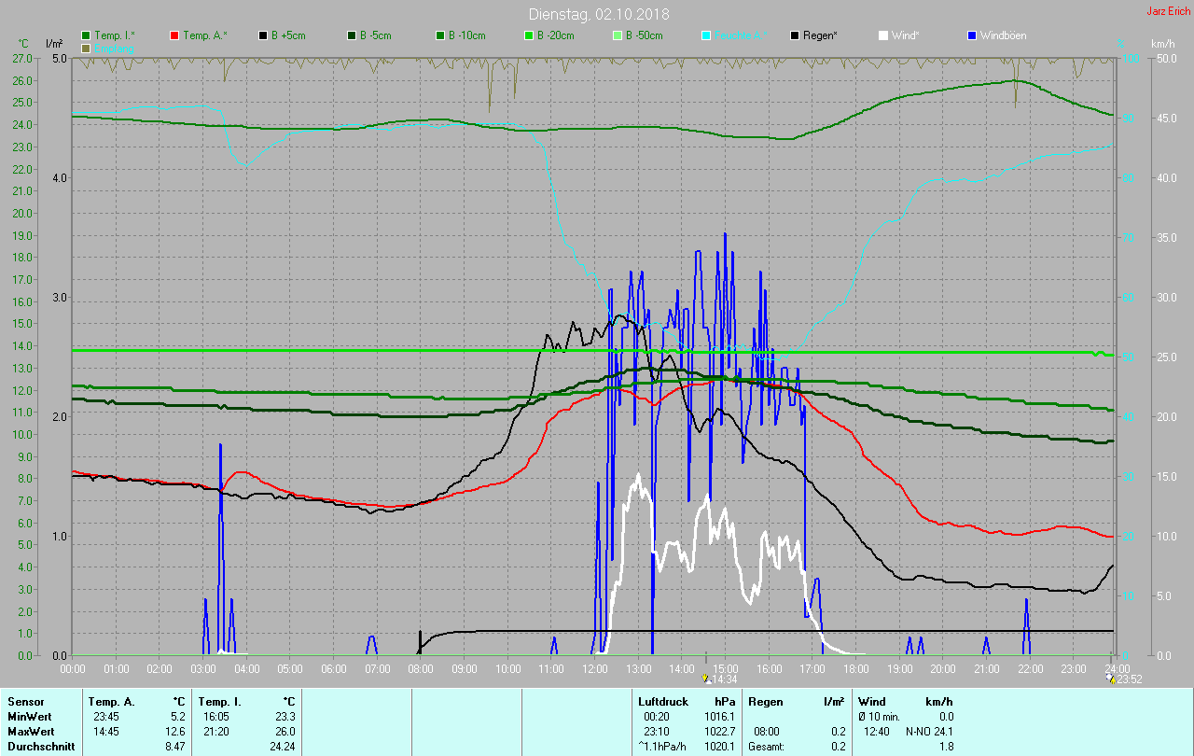
Task: Select the green Temp. I. legend swatch
Action: point(87,35)
